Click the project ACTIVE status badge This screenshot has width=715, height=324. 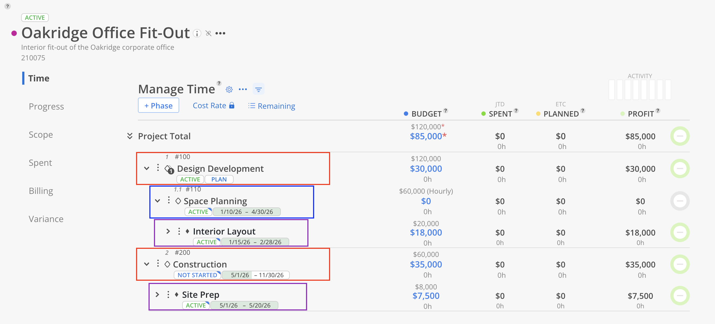tap(35, 18)
